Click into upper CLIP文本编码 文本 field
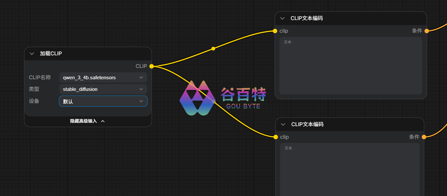The width and height of the screenshot is (447, 196). pyautogui.click(x=351, y=66)
